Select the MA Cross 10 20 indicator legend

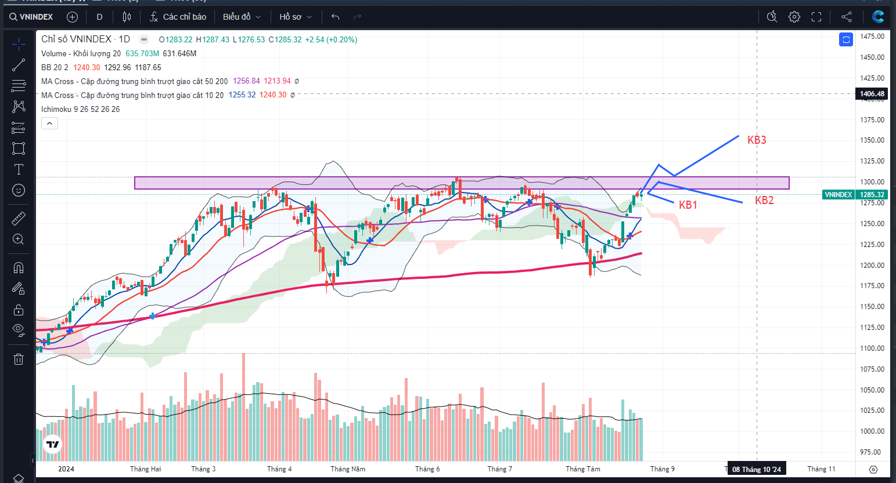pos(132,95)
